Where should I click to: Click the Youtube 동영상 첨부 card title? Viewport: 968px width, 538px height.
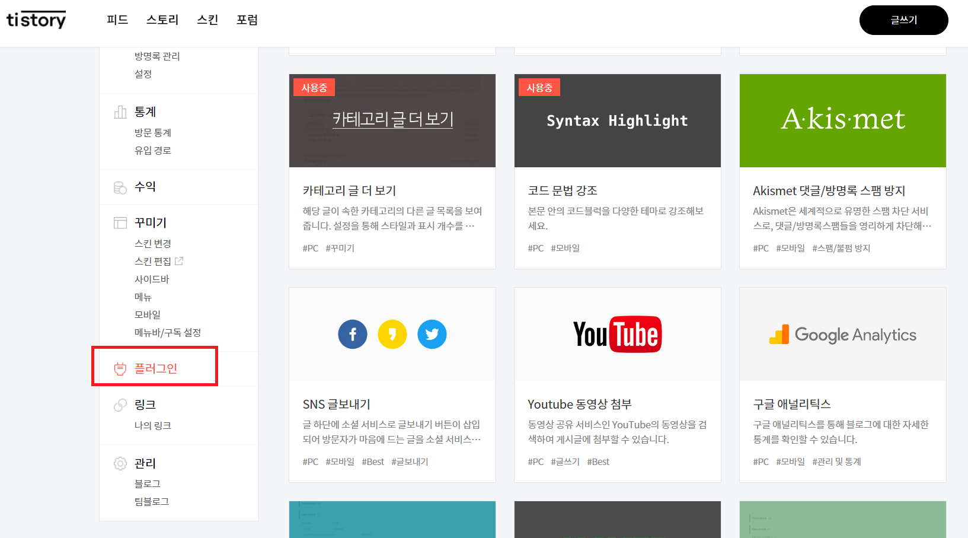[x=580, y=405]
